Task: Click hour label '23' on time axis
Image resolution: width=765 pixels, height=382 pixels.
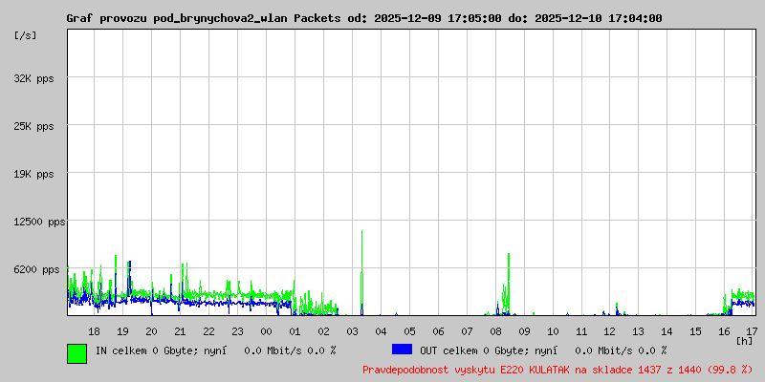Action: pyautogui.click(x=237, y=331)
